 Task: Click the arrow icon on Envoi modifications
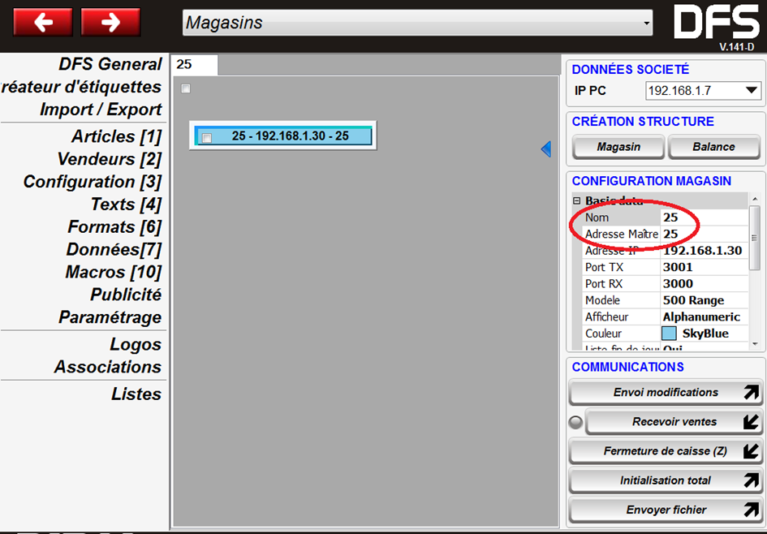(x=751, y=393)
